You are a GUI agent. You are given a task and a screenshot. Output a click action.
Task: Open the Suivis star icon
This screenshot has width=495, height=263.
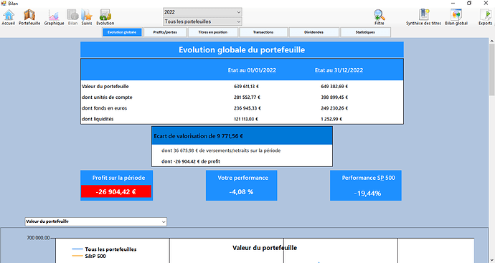[87, 17]
